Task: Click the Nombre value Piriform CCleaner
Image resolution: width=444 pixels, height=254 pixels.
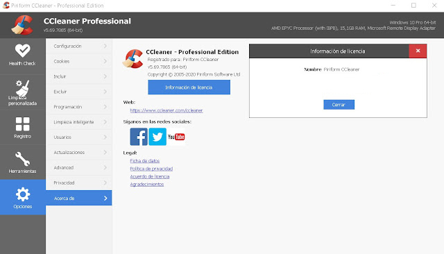Action: (x=341, y=69)
